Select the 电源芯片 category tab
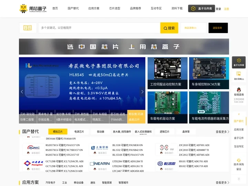This screenshot has height=186, width=248. [x=79, y=132]
